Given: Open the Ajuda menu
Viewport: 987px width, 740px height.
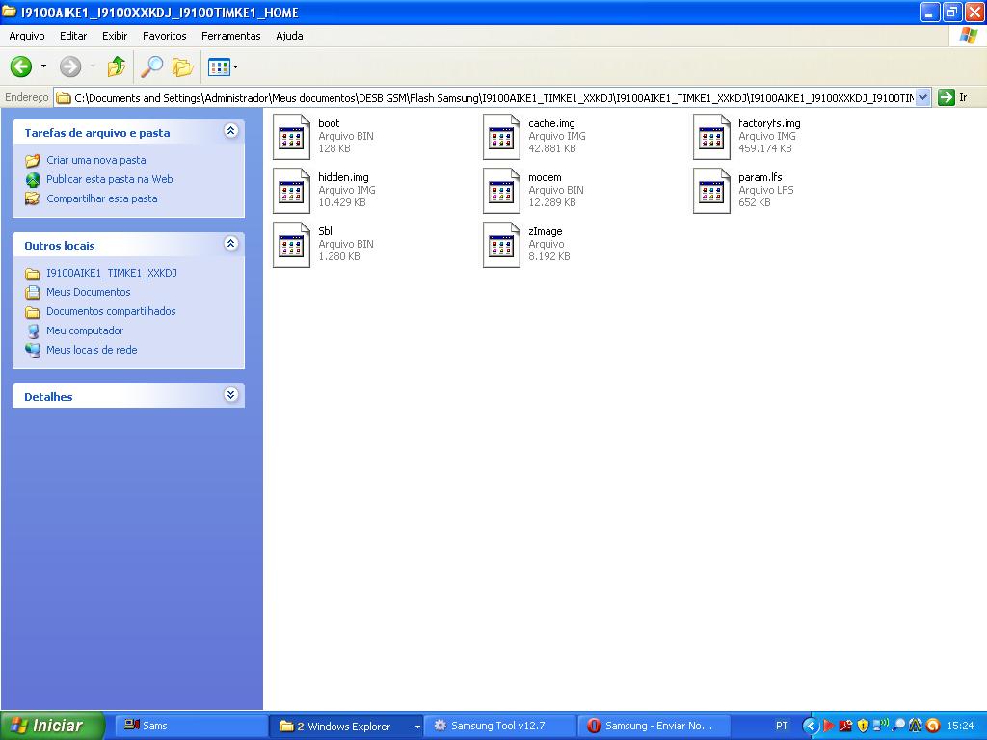Looking at the screenshot, I should pyautogui.click(x=289, y=36).
